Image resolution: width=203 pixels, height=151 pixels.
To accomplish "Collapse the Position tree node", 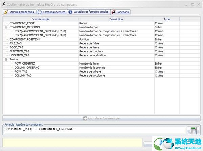I will (6, 59).
